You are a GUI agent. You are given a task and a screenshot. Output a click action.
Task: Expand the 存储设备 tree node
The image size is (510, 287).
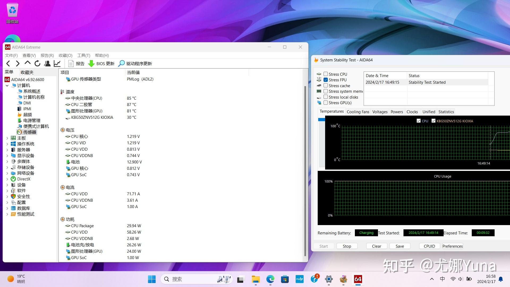(7, 167)
